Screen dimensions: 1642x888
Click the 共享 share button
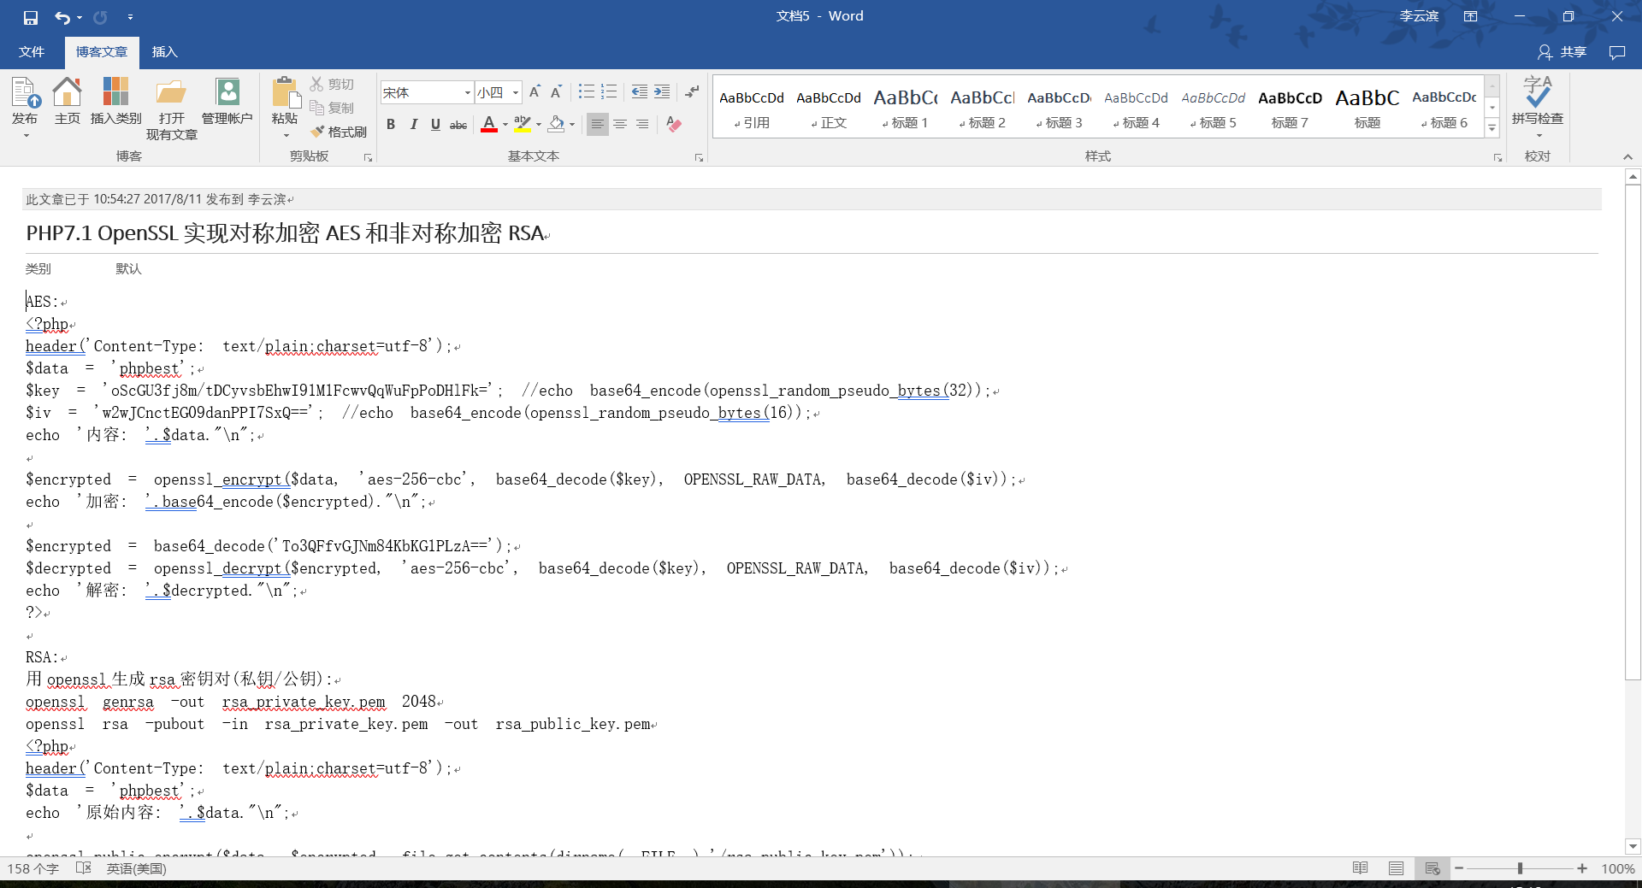coord(1562,52)
